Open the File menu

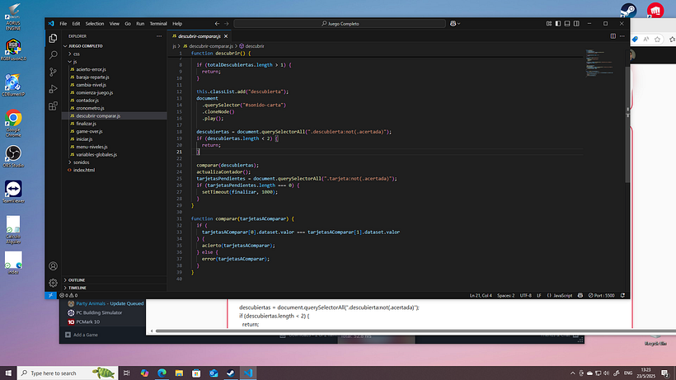(63, 24)
